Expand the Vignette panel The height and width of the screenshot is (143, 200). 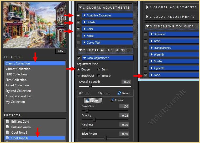point(173,68)
